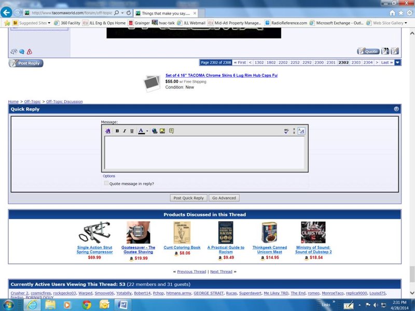Click inside the Message text area

coord(204,152)
